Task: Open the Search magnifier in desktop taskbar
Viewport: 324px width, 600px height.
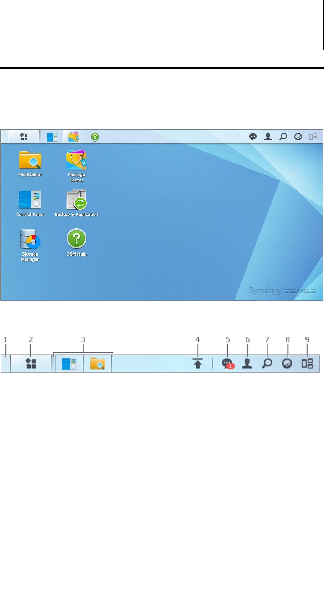Action: (283, 137)
